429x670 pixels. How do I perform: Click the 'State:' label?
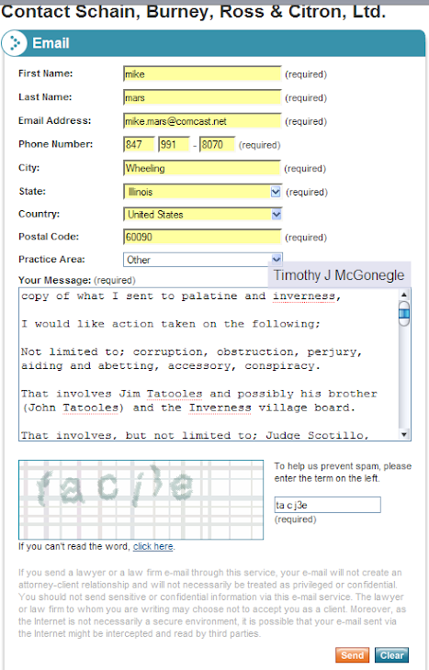[x=32, y=191]
